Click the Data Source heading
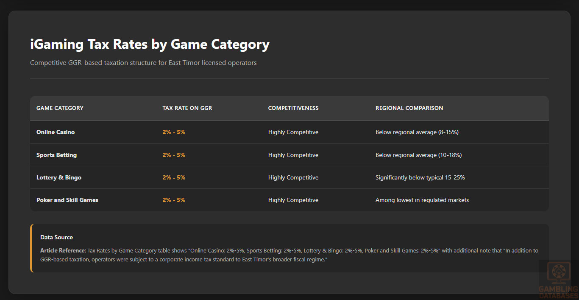Image resolution: width=579 pixels, height=300 pixels. 56,238
